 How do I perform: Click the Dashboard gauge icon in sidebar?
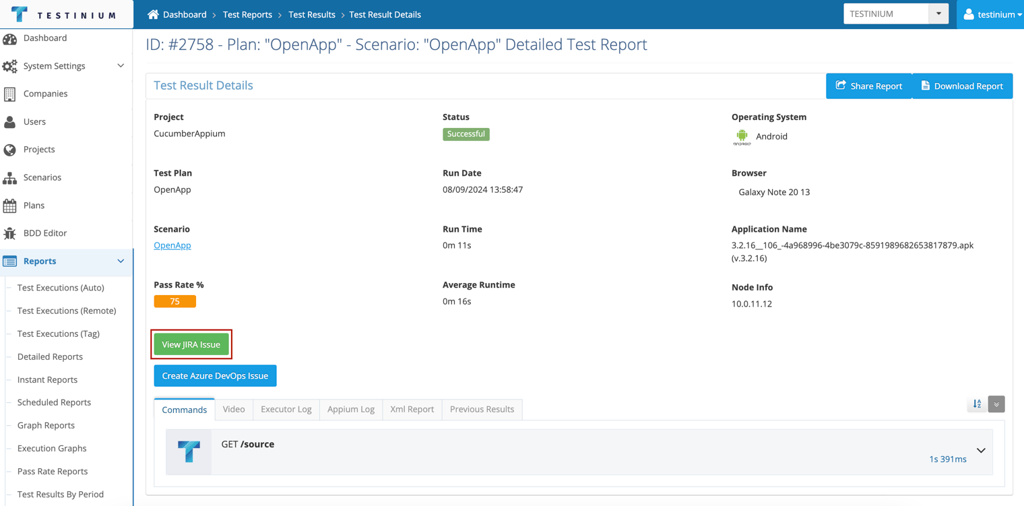[9, 38]
